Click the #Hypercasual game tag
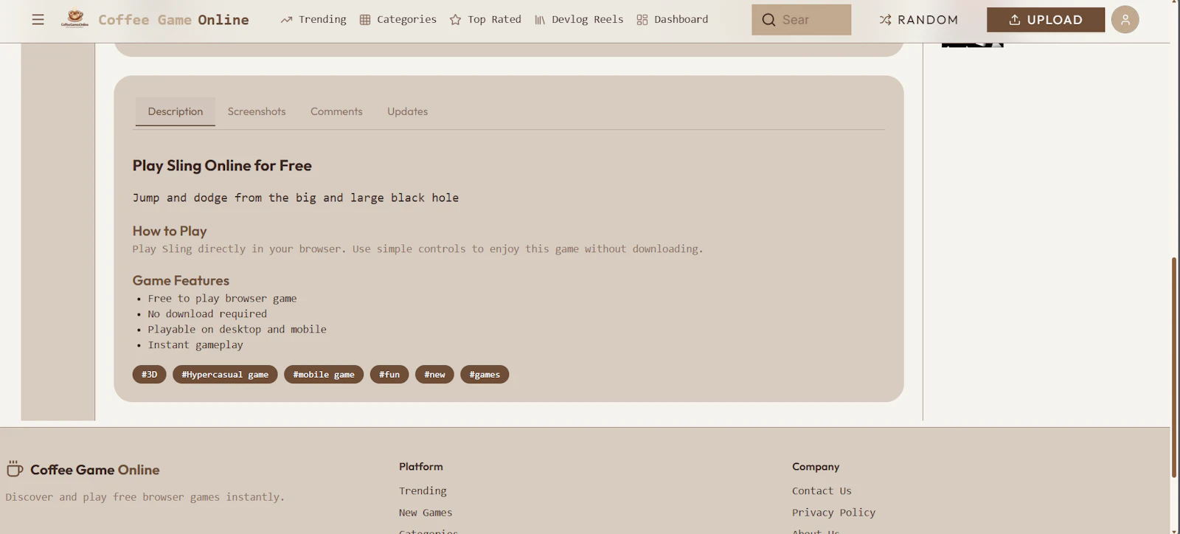The image size is (1180, 534). click(225, 375)
